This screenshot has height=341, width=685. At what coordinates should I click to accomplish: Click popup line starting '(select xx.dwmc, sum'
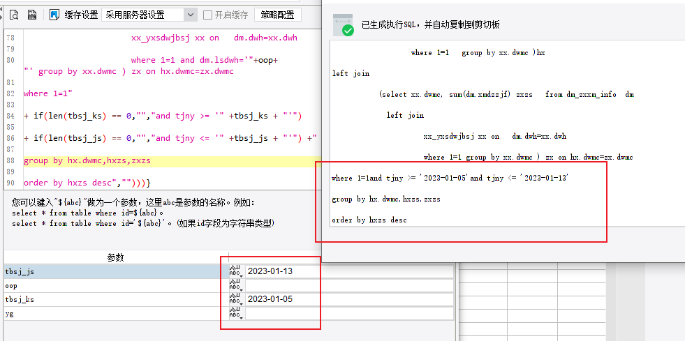tap(507, 94)
